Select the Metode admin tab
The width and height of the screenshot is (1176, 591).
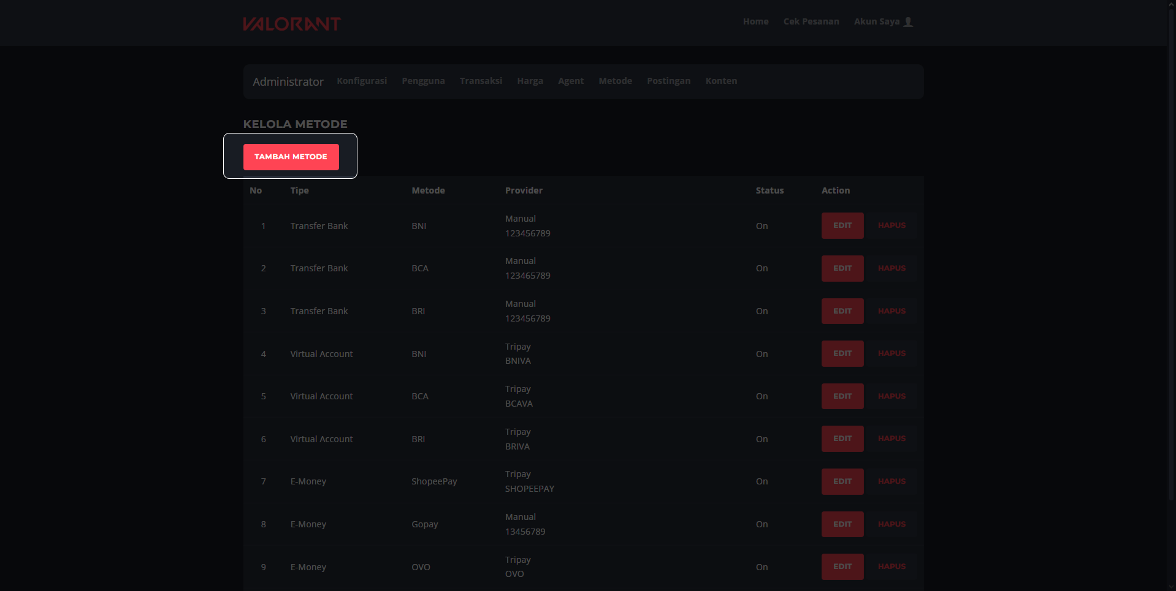[x=615, y=81]
